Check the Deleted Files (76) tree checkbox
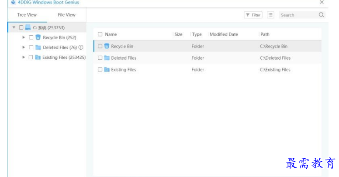The image size is (339, 177). 31,47
